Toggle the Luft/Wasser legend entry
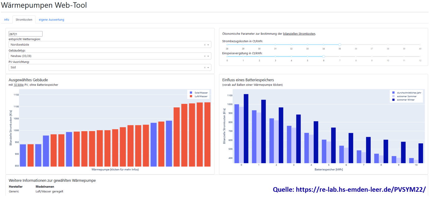The width and height of the screenshot is (432, 198). click(x=199, y=96)
